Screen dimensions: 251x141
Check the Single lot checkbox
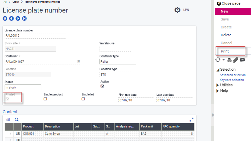(83, 99)
